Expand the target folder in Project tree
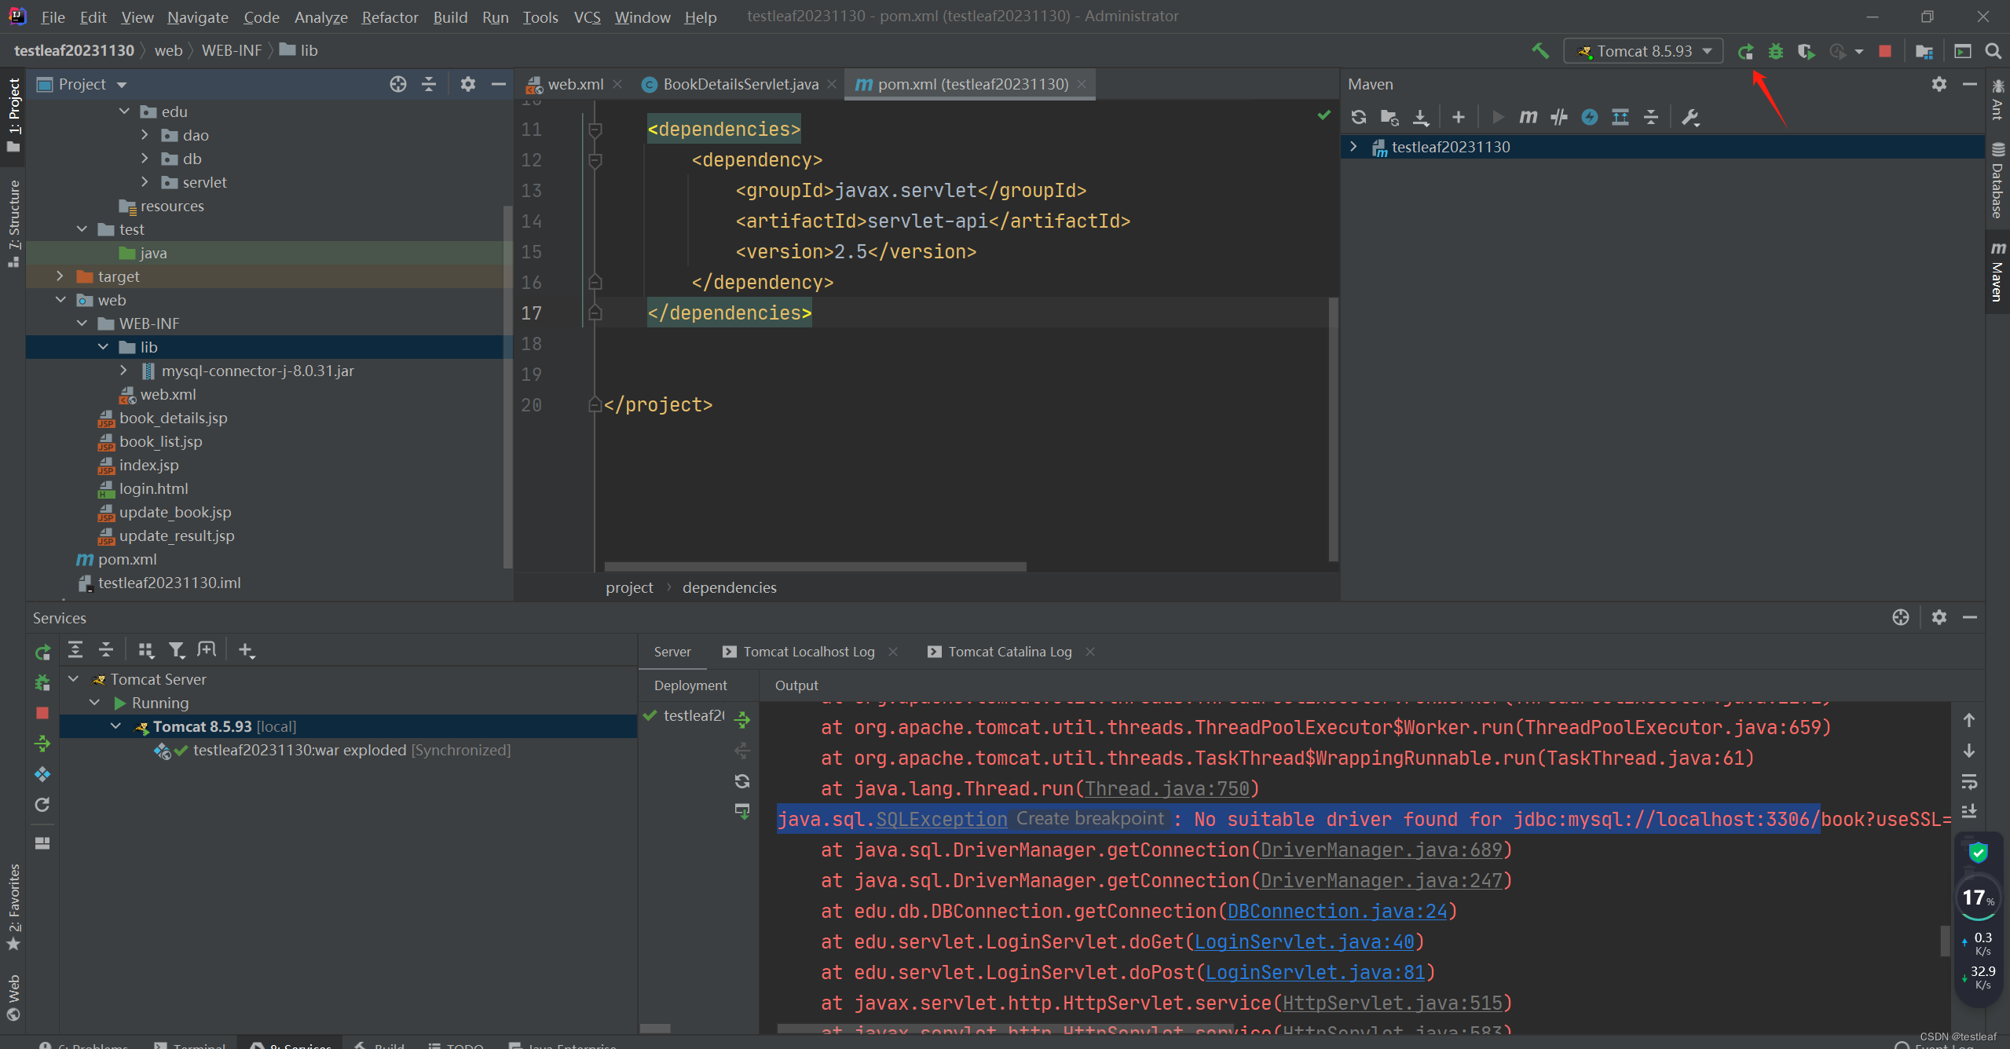The image size is (2010, 1049). (x=60, y=276)
